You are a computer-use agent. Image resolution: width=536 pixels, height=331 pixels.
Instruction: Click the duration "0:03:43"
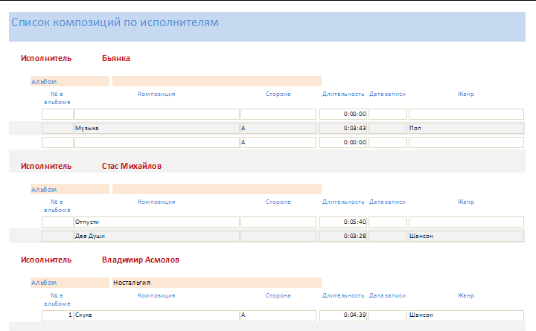pos(343,128)
